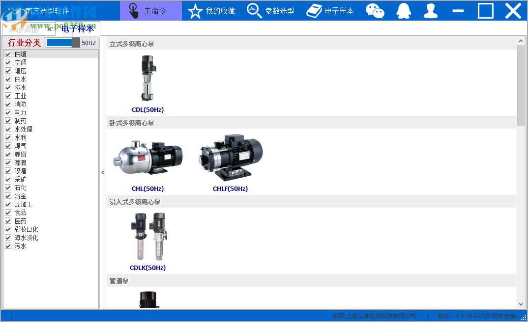
Task: Toggle the 海水淡化 checkbox
Action: pos(8,237)
